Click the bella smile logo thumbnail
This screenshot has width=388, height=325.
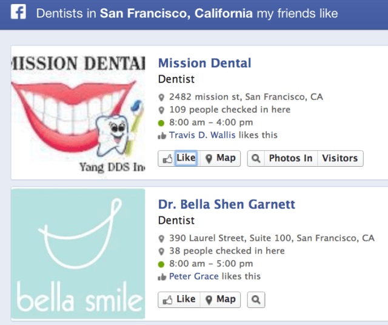[79, 253]
